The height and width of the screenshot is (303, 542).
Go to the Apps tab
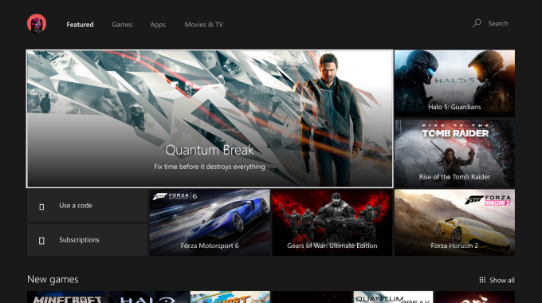pos(158,25)
